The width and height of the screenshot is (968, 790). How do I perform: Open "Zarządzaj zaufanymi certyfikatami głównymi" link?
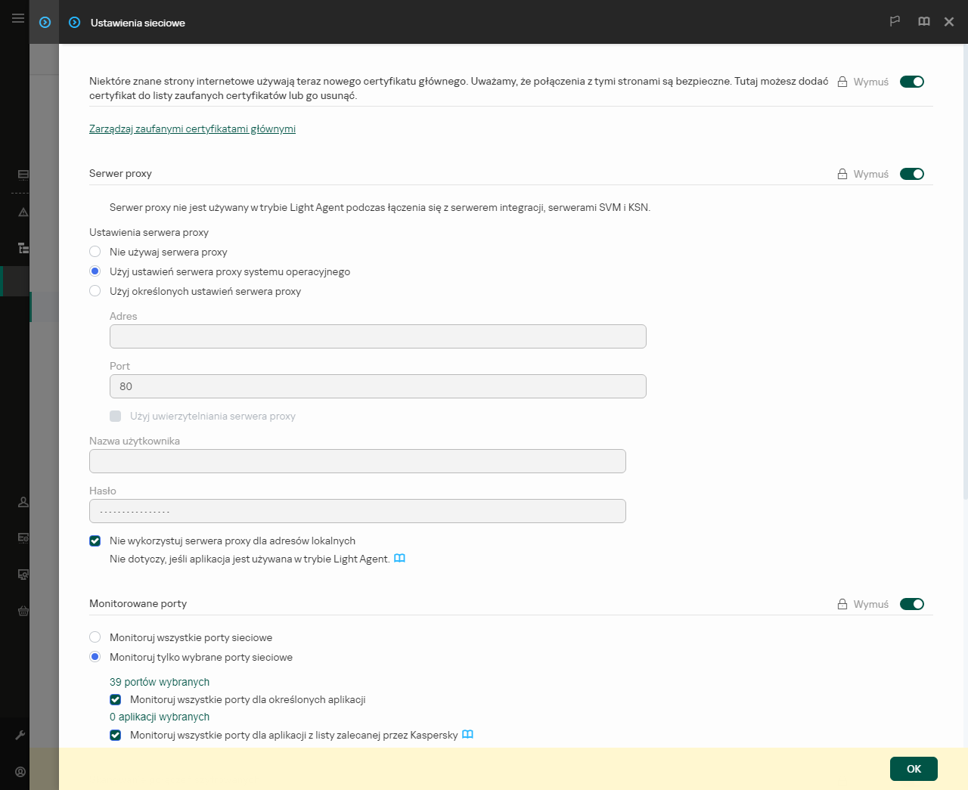pos(192,129)
